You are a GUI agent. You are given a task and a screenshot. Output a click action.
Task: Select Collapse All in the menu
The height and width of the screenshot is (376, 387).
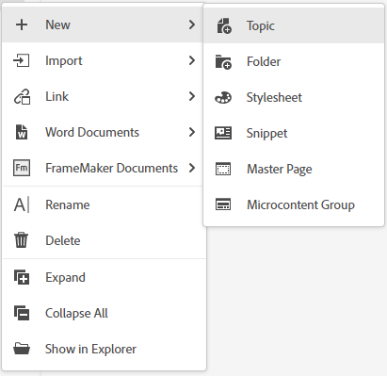point(104,313)
